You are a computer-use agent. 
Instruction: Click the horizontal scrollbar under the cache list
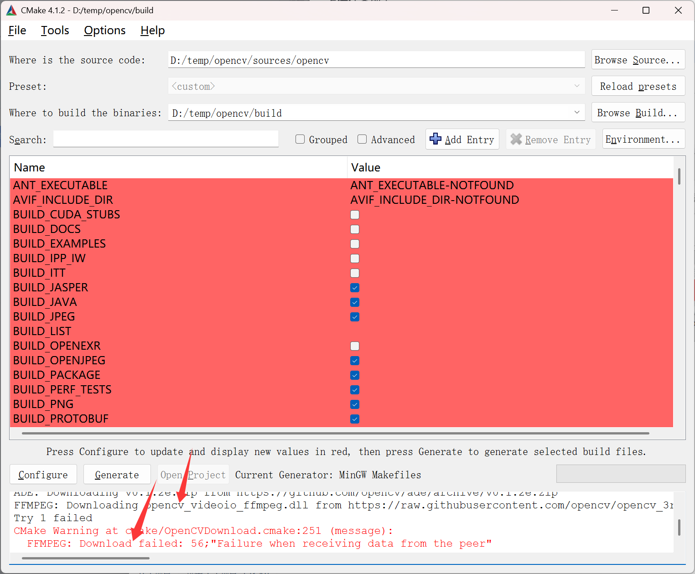335,433
